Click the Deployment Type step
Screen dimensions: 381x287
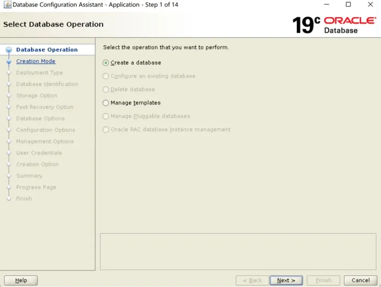(x=40, y=73)
